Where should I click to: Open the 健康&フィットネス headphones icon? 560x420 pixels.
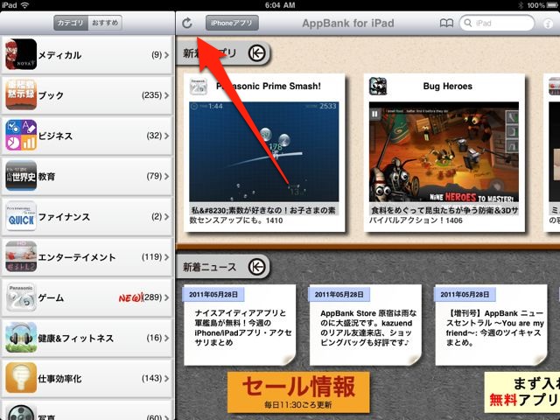(x=21, y=338)
